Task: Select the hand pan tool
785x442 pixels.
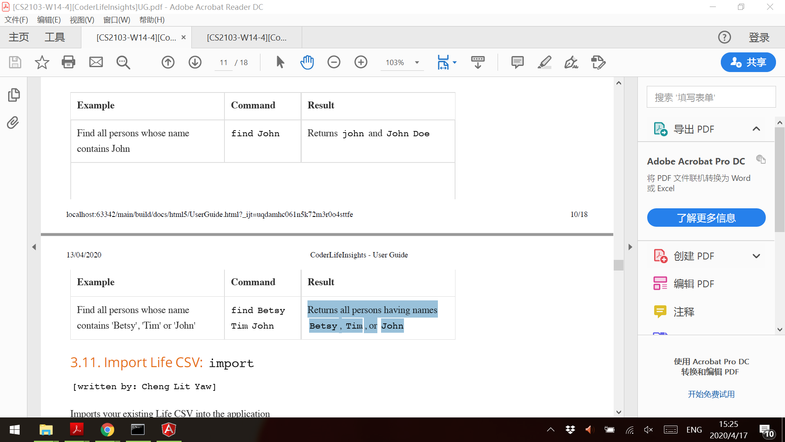Action: point(307,62)
